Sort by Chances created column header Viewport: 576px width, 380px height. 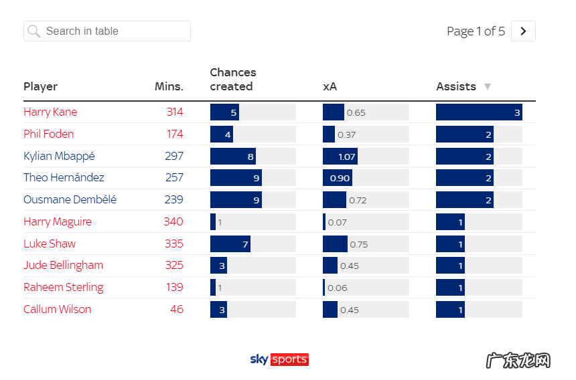(232, 80)
